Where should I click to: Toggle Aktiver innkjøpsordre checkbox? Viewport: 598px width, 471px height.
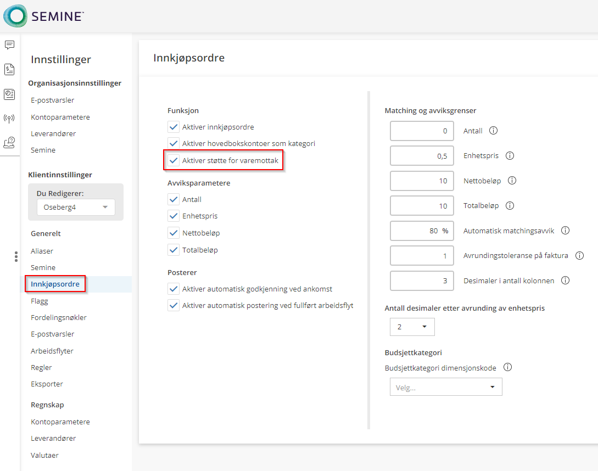(174, 127)
